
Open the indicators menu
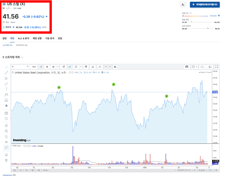point(93,67)
